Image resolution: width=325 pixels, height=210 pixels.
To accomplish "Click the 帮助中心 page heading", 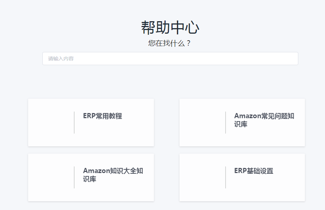I will (x=170, y=27).
